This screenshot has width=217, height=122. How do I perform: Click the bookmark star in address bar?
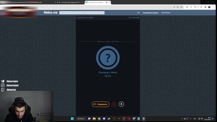point(181,7)
